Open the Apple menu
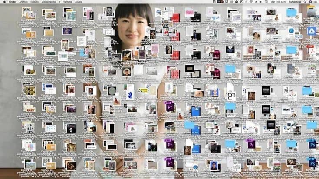 4,2
